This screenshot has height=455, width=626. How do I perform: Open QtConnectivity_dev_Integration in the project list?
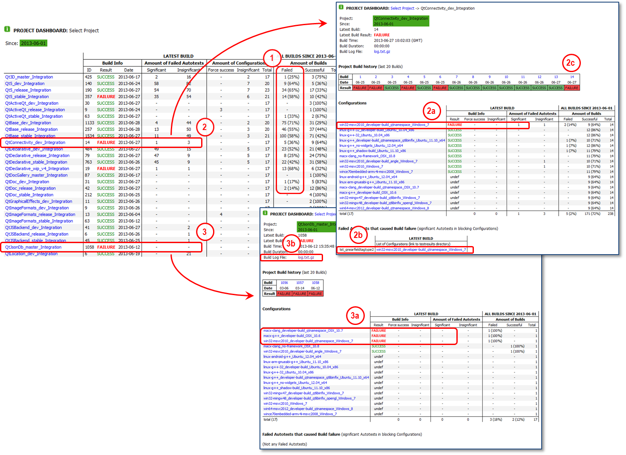point(35,143)
